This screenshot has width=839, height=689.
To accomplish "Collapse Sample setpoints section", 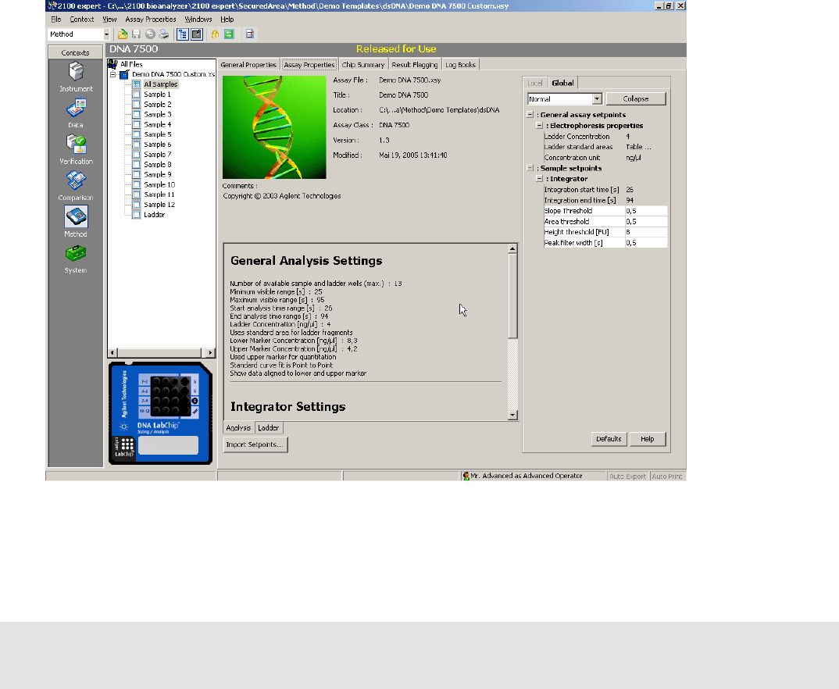I will coord(530,168).
